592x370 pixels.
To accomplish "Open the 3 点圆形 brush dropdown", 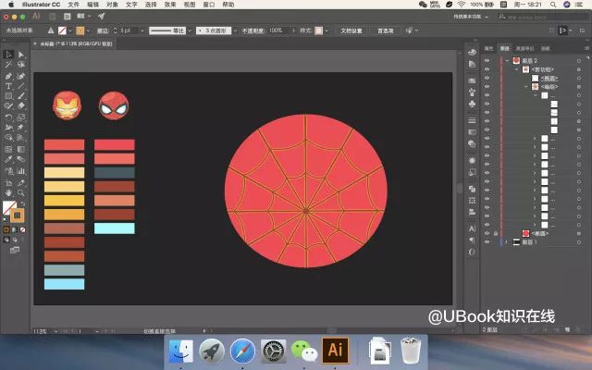I will coord(235,31).
